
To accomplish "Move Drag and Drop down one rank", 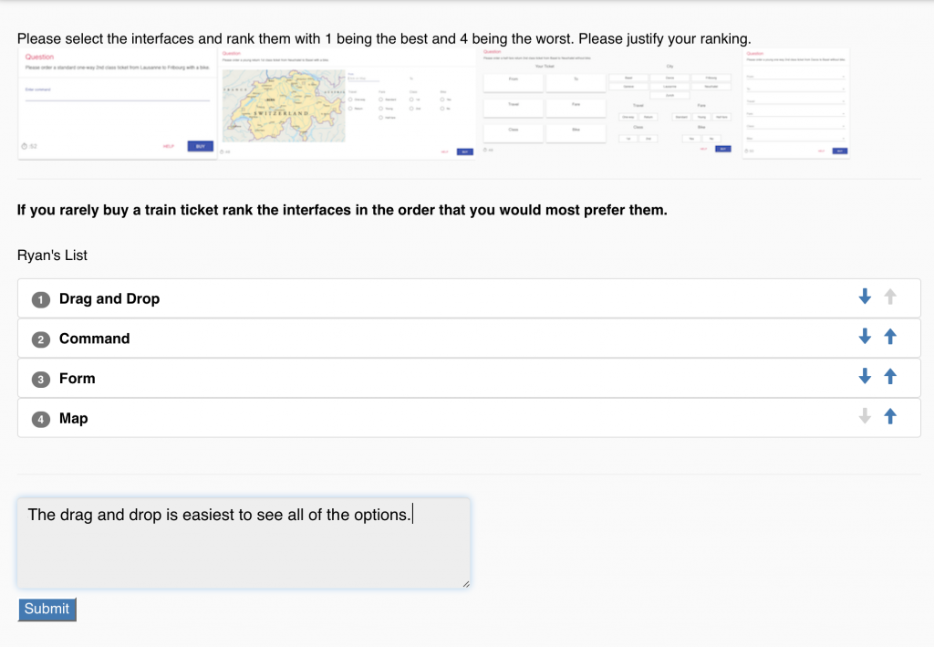I will [x=865, y=297].
